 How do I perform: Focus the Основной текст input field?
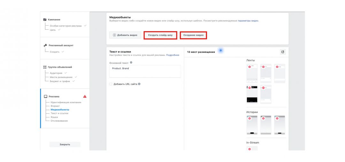tap(145, 71)
